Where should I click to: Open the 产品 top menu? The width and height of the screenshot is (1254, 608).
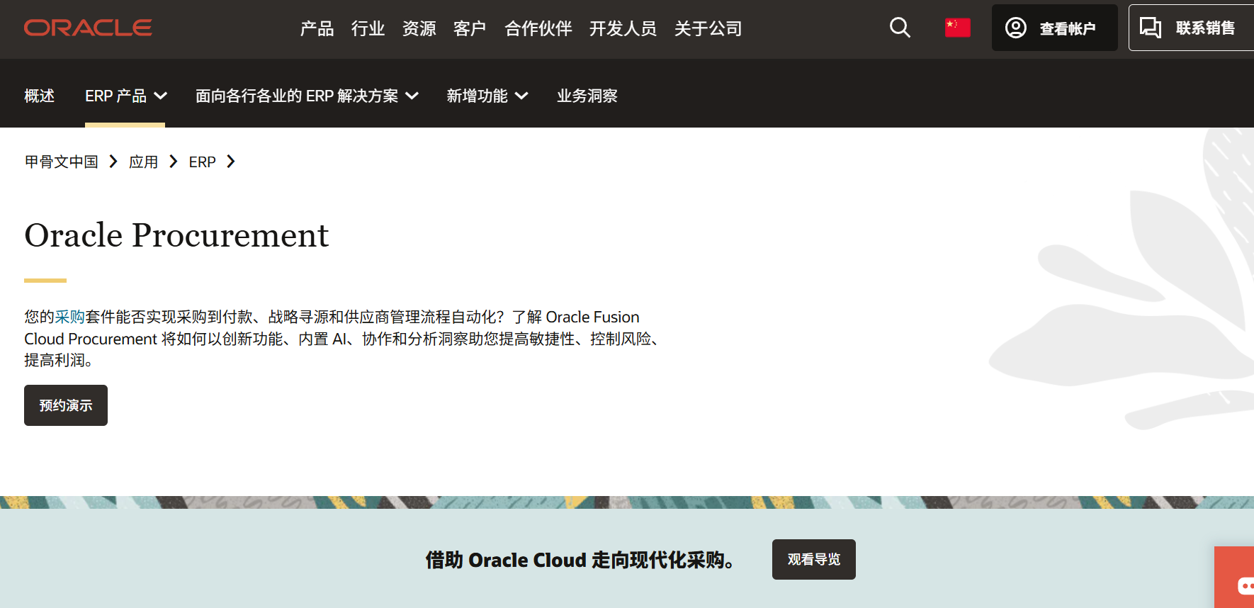pos(317,28)
